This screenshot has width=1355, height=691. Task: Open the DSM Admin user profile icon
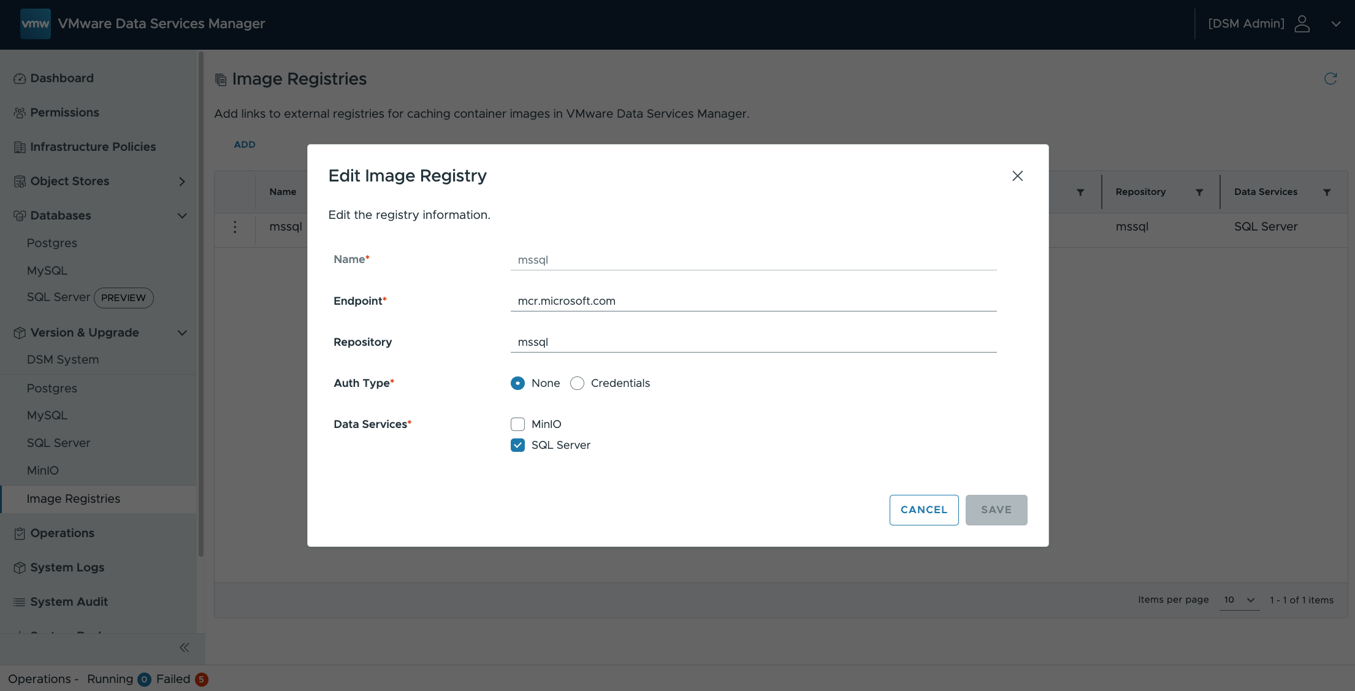click(1302, 24)
